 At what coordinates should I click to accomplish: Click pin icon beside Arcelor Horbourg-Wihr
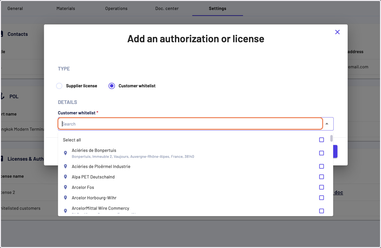point(65,198)
